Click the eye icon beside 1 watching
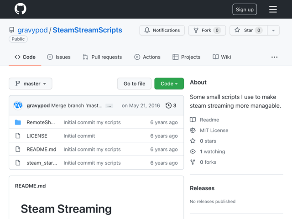This screenshot has width=292, height=219. tap(193, 151)
